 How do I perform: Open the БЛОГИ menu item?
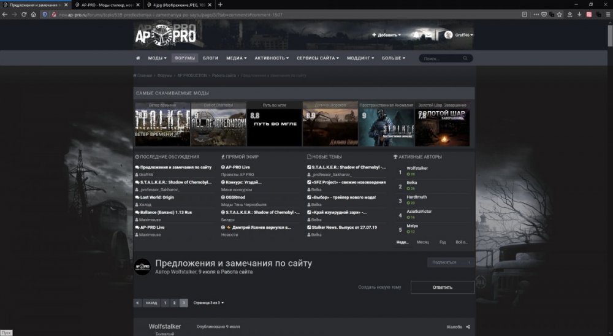coord(210,58)
